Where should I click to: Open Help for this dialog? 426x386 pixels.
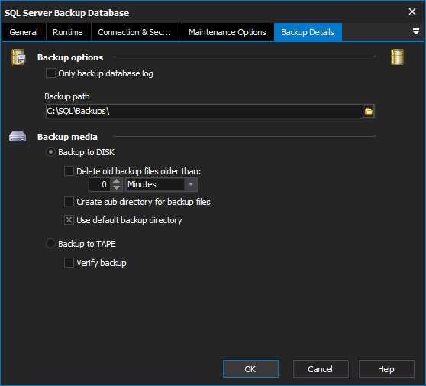pyautogui.click(x=386, y=369)
